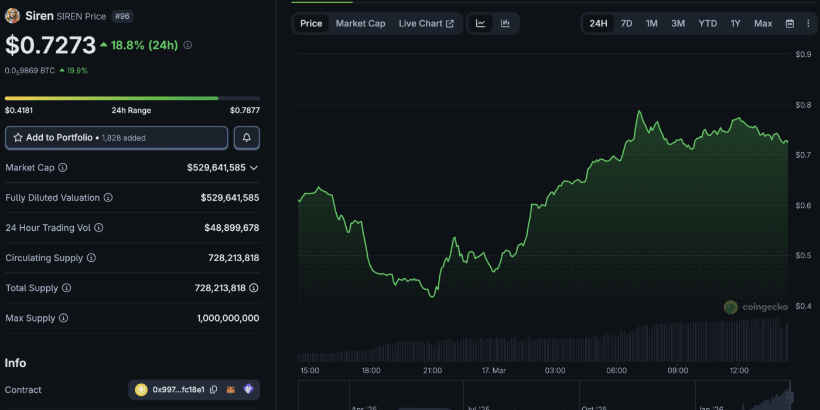Screen dimensions: 820x410
Task: Click the 24h Range progress bar
Action: (x=132, y=98)
